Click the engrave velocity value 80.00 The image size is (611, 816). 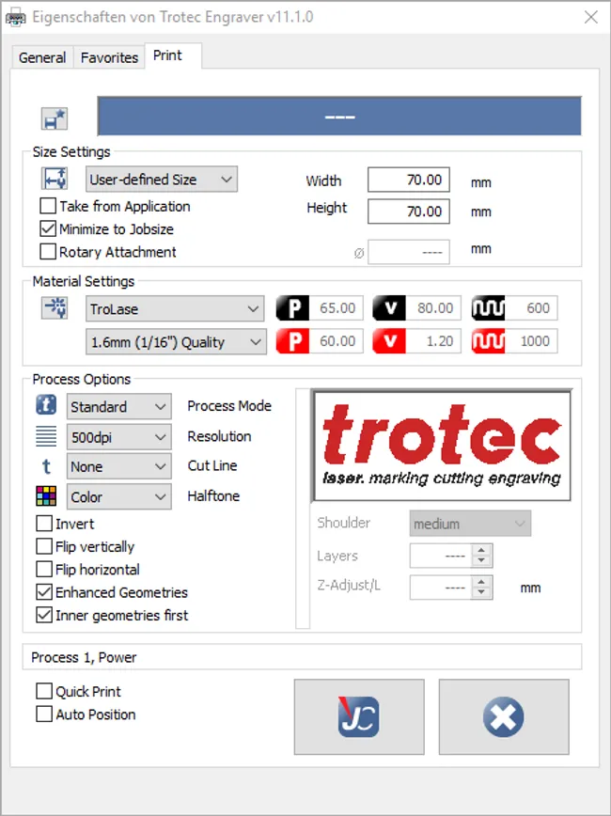pos(433,308)
